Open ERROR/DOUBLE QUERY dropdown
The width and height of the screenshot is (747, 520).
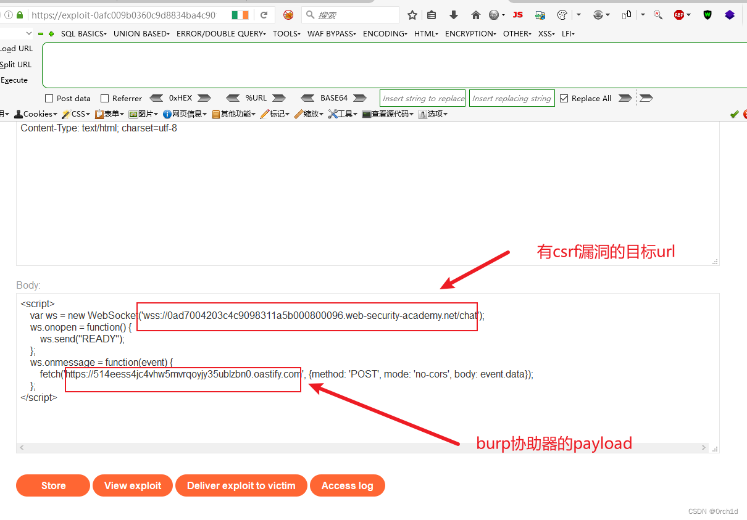tap(221, 34)
